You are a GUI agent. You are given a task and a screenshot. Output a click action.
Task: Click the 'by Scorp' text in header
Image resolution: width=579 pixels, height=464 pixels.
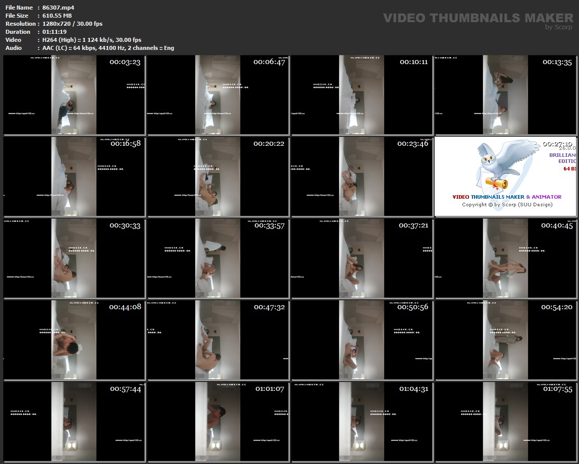click(x=559, y=27)
